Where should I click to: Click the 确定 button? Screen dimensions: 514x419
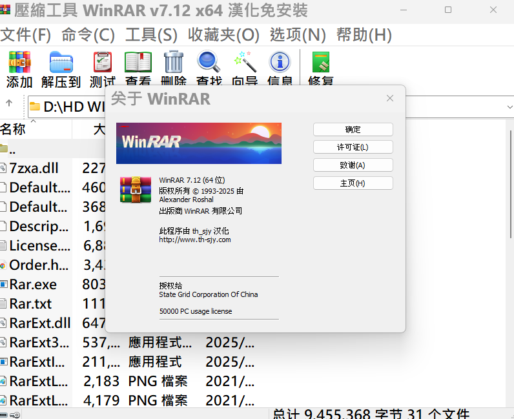(x=353, y=130)
